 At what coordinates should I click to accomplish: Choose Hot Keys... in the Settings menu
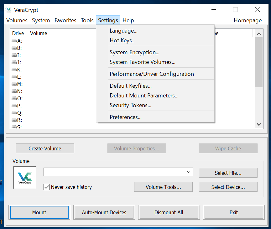pos(122,40)
